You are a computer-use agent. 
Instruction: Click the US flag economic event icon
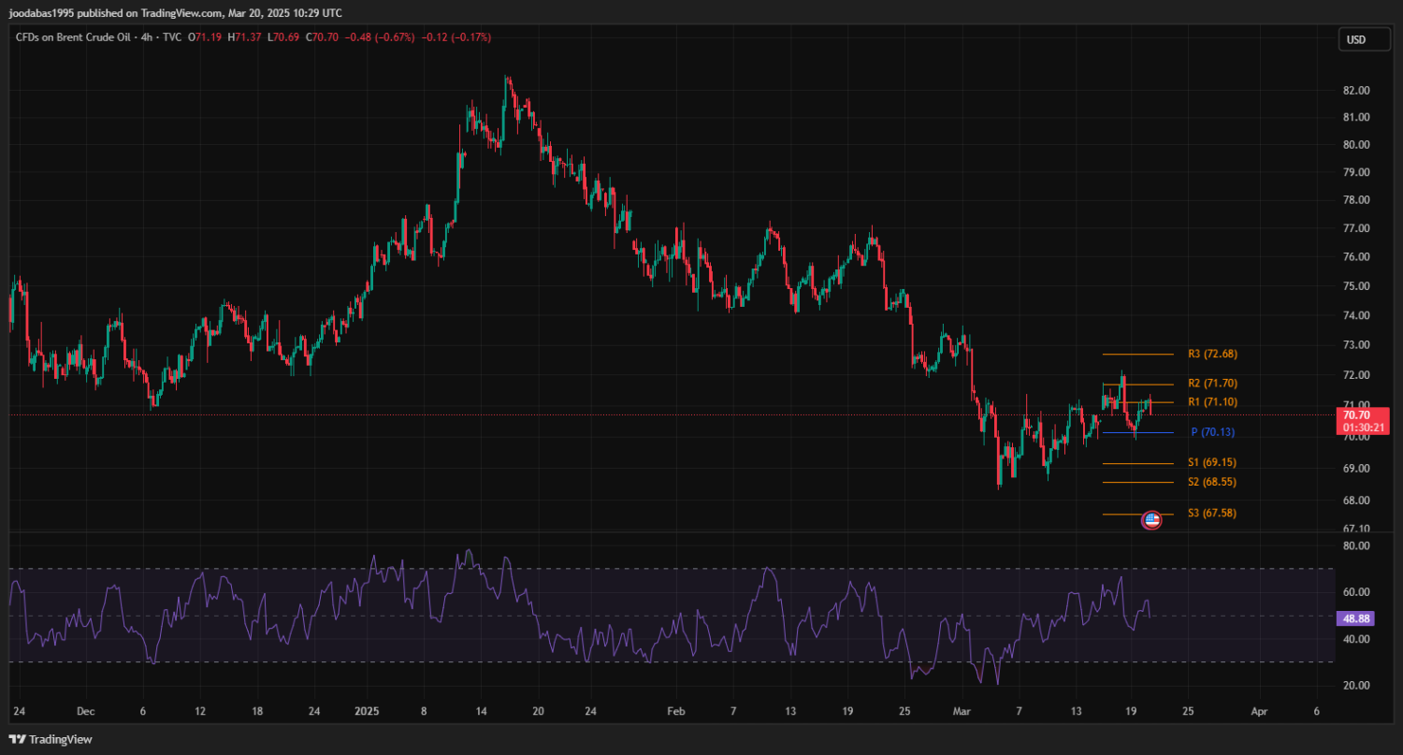pyautogui.click(x=1151, y=520)
